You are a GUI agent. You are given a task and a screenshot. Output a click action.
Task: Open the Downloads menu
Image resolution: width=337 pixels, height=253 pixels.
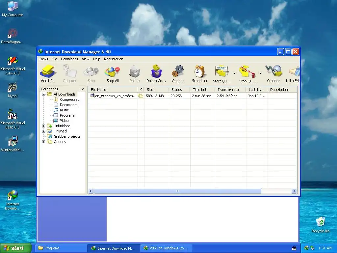point(69,59)
